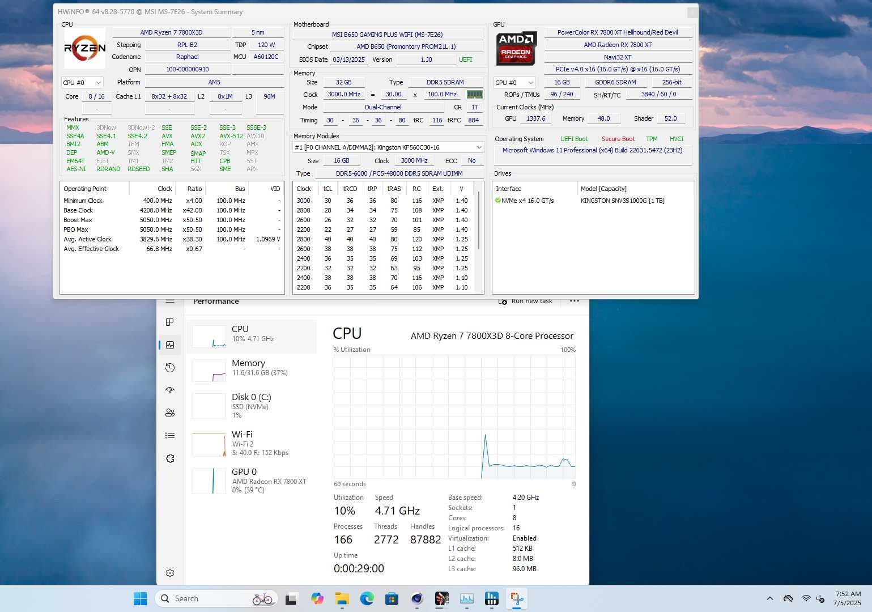The width and height of the screenshot is (872, 612).
Task: Click the three-dots more options in Task Manager
Action: point(574,301)
